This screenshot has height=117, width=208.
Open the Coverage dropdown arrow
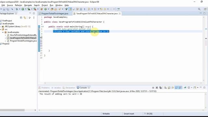(32, 9)
